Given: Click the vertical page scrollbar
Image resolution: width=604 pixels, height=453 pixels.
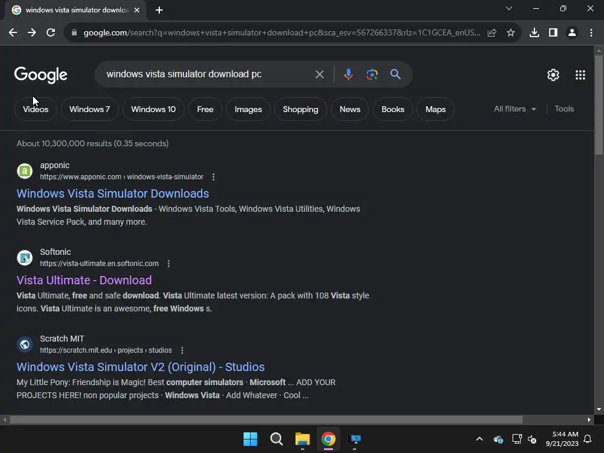Looking at the screenshot, I should pos(599,105).
